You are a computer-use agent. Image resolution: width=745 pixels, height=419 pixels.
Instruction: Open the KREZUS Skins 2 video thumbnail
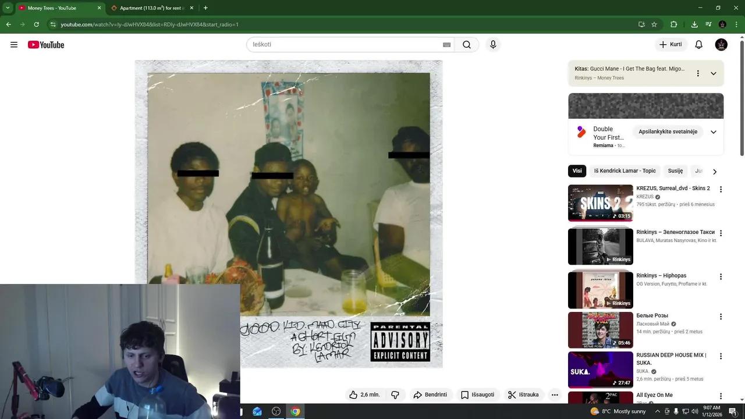[600, 203]
